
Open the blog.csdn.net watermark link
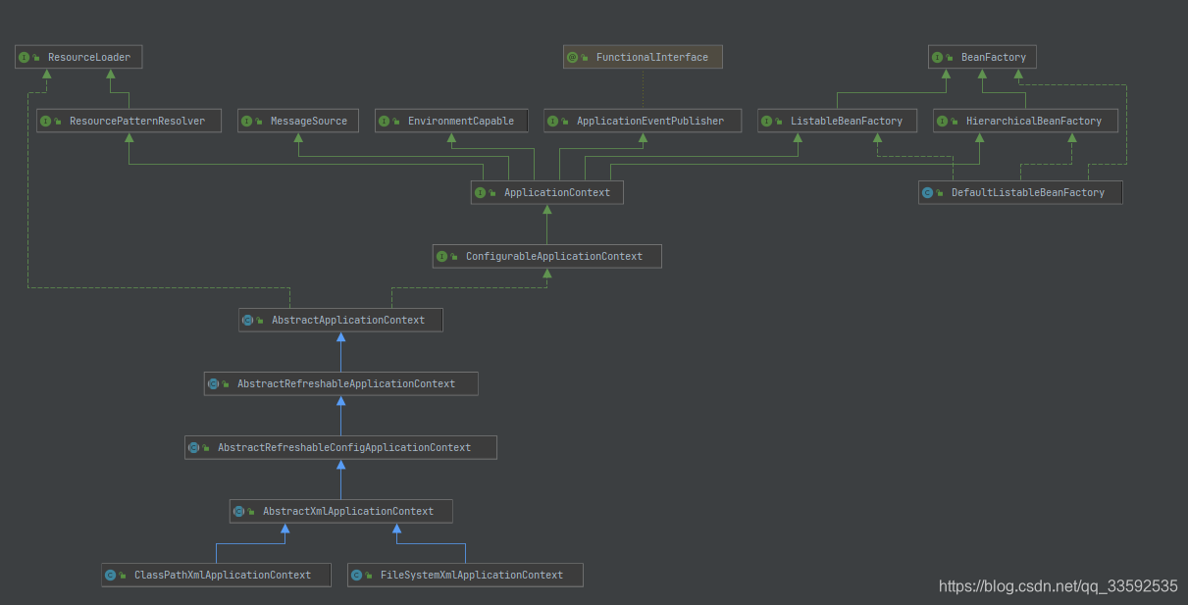pyautogui.click(x=1058, y=585)
